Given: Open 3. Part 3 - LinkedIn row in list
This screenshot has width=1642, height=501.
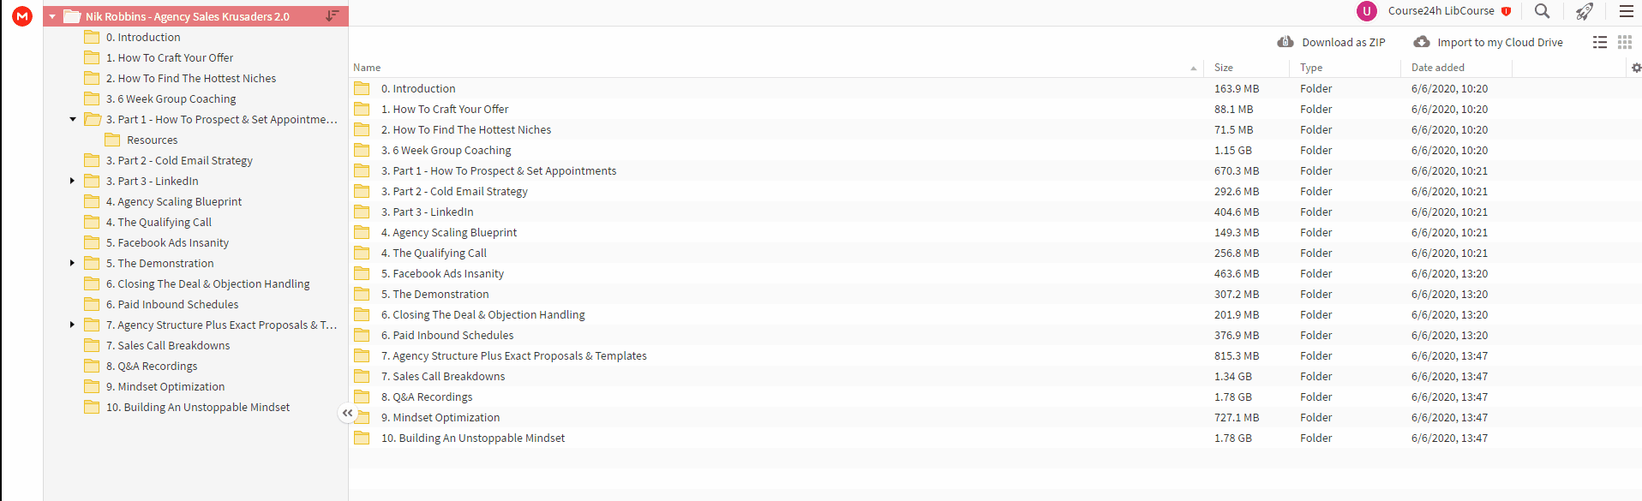Looking at the screenshot, I should pos(995,212).
